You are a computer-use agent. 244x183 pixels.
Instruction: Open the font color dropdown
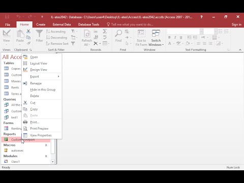[174, 44]
